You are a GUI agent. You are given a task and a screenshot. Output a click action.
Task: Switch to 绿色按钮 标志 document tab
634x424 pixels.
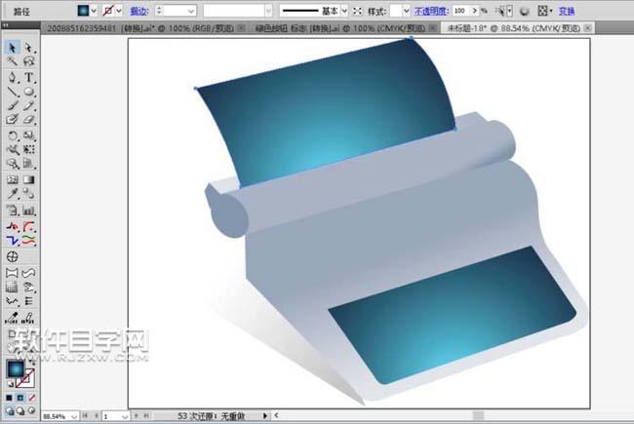[339, 28]
